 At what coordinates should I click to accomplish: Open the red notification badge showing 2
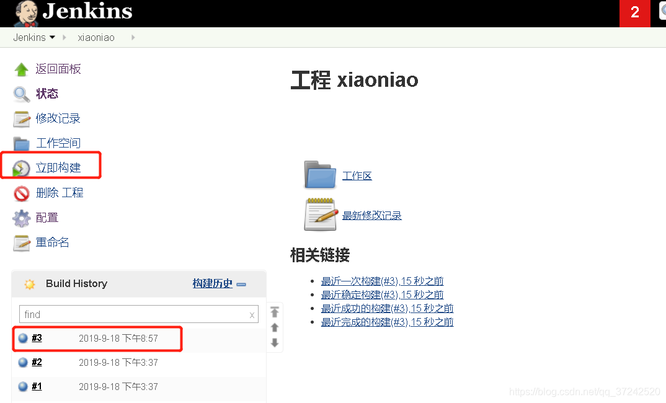pyautogui.click(x=634, y=13)
